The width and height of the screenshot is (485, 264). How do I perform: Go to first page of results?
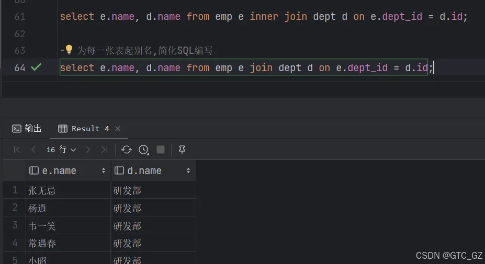17,150
